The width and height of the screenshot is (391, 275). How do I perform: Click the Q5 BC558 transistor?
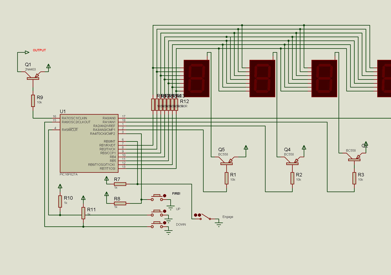point(226,163)
